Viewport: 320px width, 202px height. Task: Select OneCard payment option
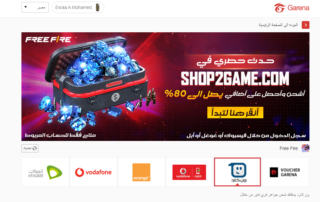pos(237,172)
